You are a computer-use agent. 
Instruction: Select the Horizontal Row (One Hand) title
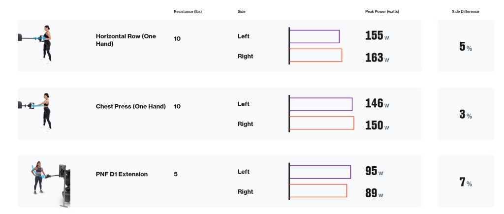[125, 39]
